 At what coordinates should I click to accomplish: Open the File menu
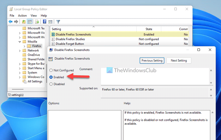pyautogui.click(x=12, y=15)
